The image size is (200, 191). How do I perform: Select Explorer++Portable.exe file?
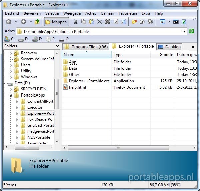point(89,81)
